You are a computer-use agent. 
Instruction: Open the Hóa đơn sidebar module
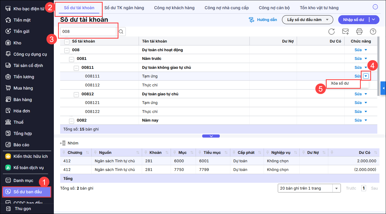[22, 111]
